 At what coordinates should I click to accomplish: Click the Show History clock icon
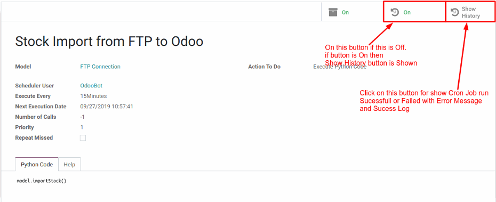pos(454,12)
